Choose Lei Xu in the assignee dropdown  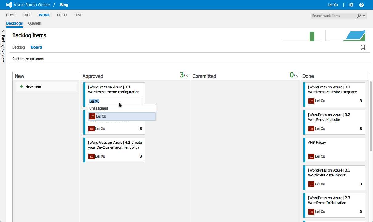(x=122, y=116)
